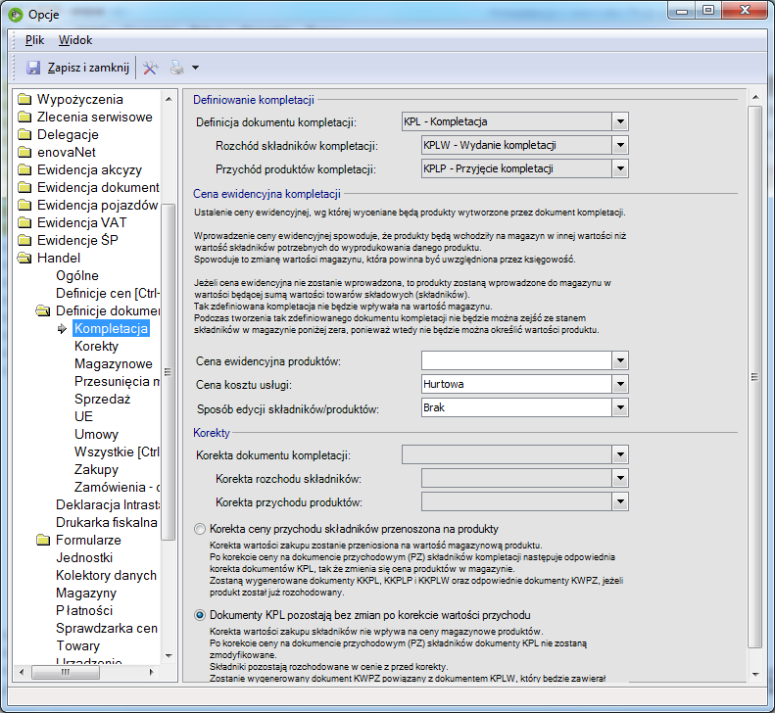The width and height of the screenshot is (775, 713).
Task: Click the right panel scroll up arrow
Action: (x=754, y=97)
